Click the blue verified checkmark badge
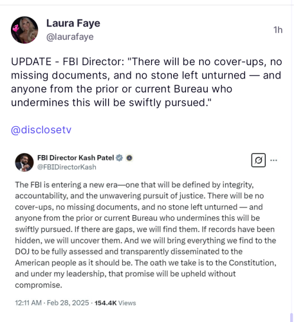This screenshot has height=322, width=294. (120, 158)
